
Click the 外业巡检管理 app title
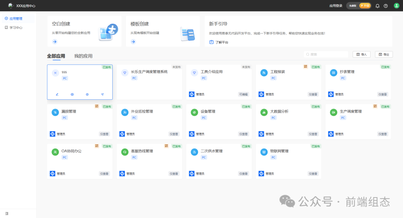142,112
